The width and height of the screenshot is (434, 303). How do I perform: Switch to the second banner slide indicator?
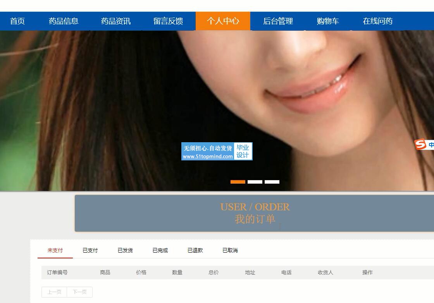click(x=255, y=182)
